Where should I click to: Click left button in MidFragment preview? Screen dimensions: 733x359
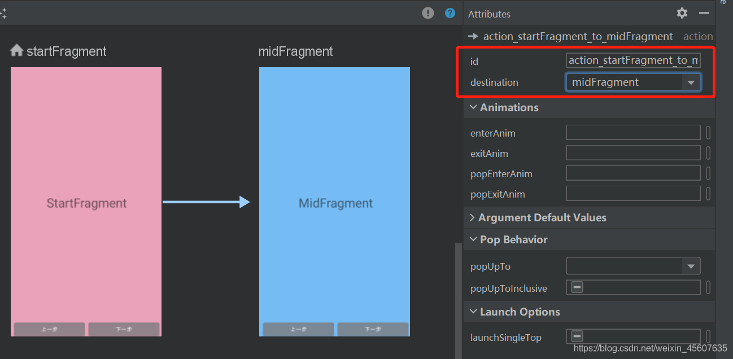pyautogui.click(x=298, y=329)
